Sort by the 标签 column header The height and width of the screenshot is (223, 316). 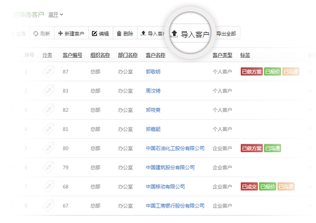245,55
